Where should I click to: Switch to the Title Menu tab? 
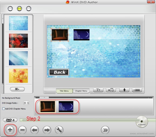click(64, 91)
